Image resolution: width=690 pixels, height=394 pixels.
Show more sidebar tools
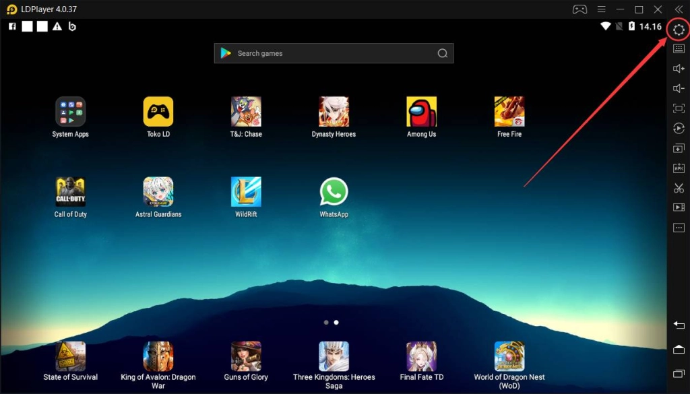point(679,228)
